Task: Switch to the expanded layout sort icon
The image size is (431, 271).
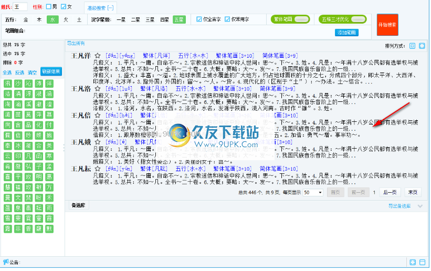Action: click(x=422, y=46)
